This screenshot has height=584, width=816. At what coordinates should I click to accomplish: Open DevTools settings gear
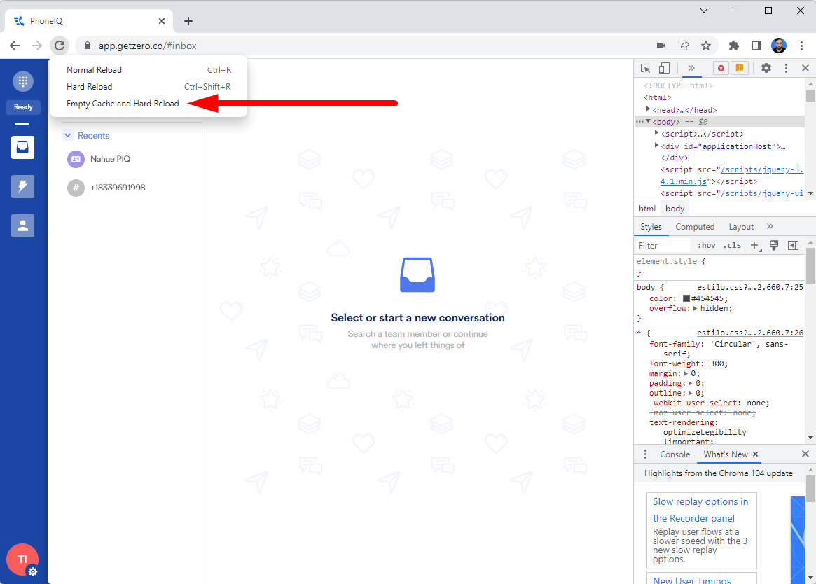766,68
